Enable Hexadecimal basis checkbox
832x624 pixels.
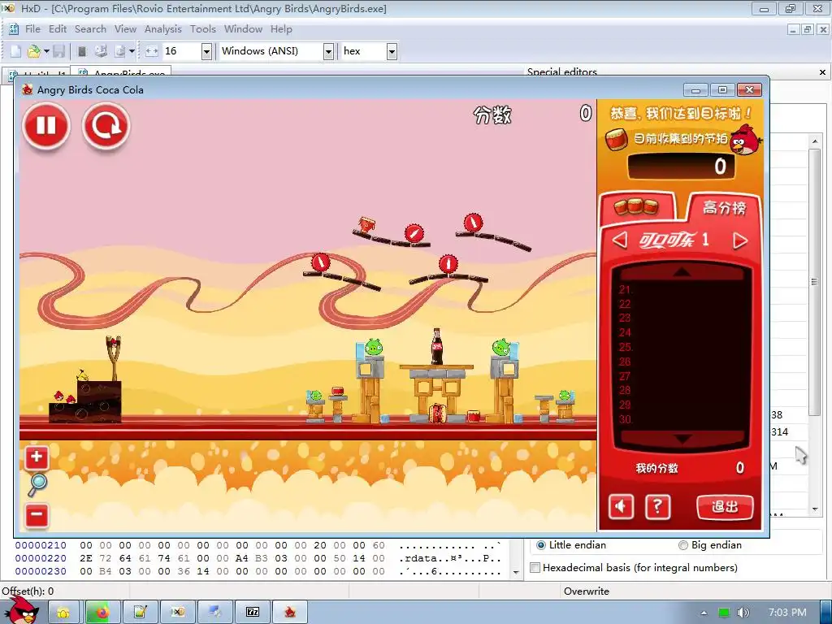coord(535,568)
